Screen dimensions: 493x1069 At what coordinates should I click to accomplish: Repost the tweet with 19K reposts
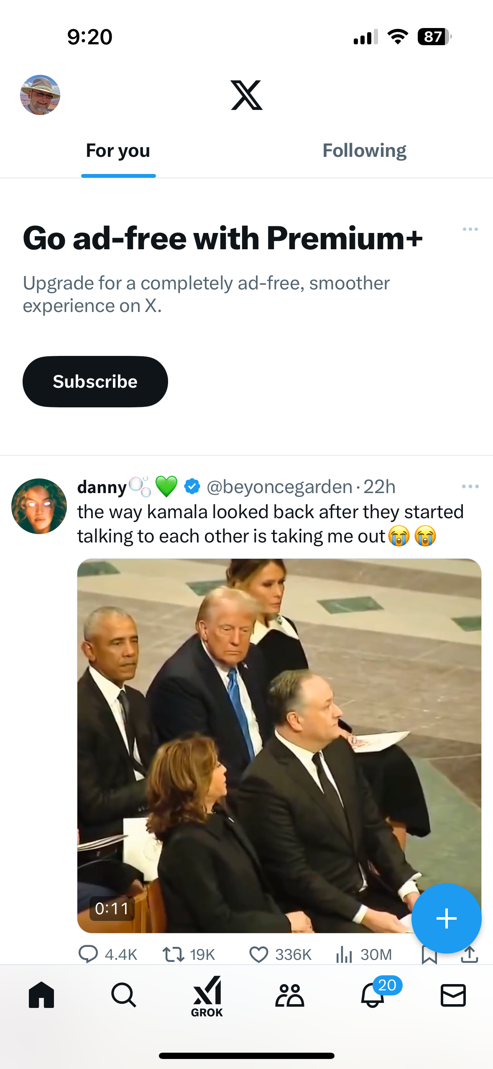[x=173, y=954]
